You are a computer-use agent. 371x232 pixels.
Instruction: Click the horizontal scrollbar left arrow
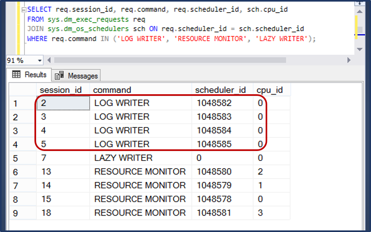(x=49, y=60)
